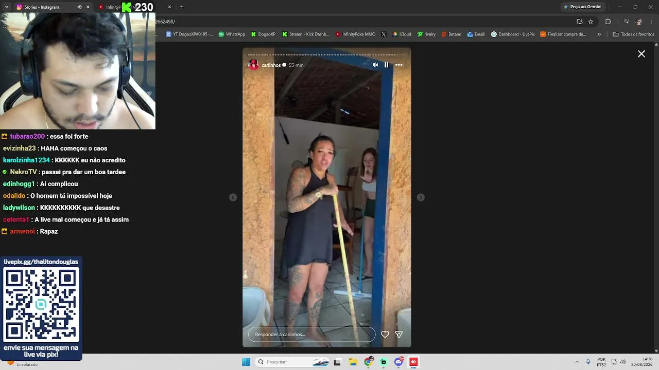The height and width of the screenshot is (370, 659).
Task: Open Discord from the taskbar
Action: click(398, 362)
